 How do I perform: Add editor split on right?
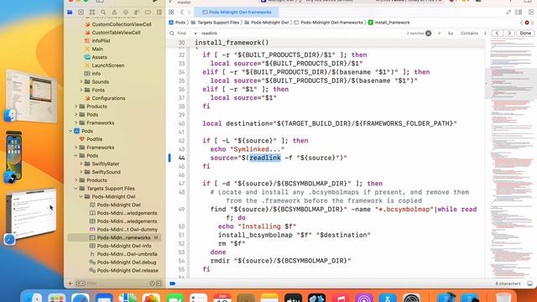(x=531, y=12)
